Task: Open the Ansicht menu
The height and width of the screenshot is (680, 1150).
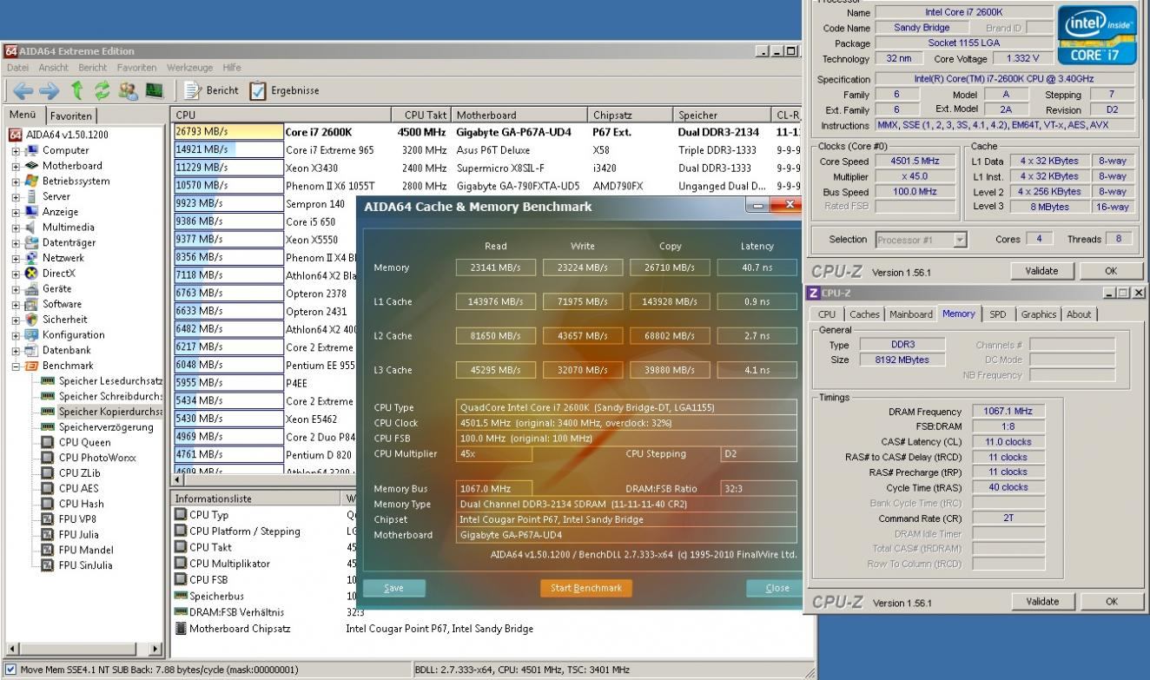Action: coord(54,67)
